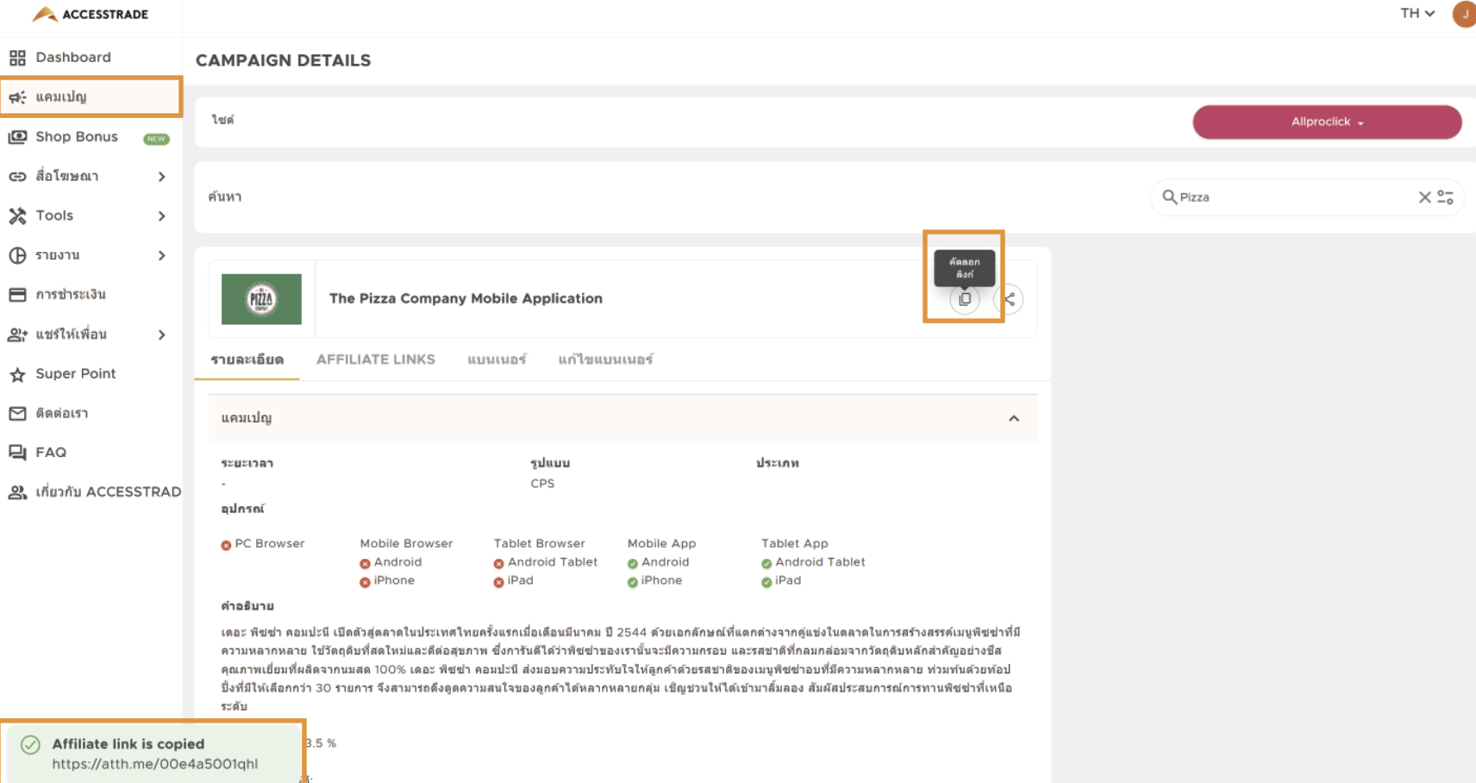Click the Super Point star icon
The height and width of the screenshot is (783, 1476).
coord(17,374)
